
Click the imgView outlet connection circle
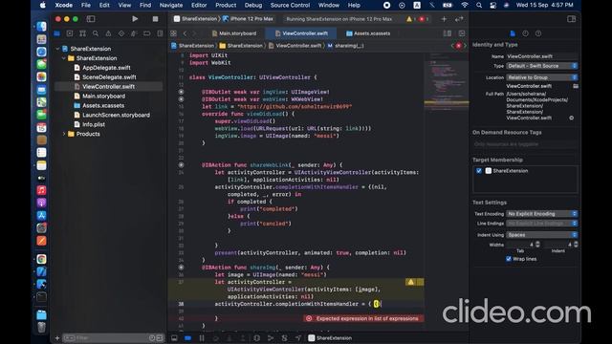(x=181, y=92)
